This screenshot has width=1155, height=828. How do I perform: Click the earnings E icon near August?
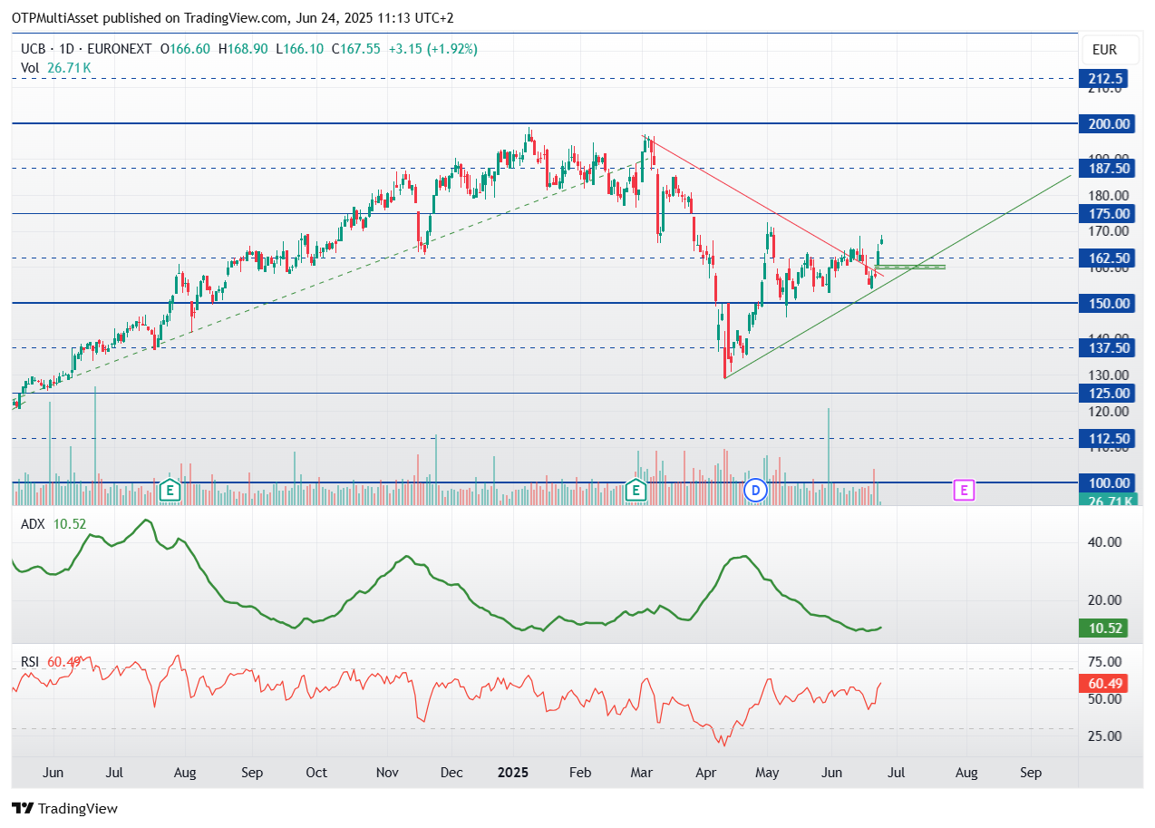(x=169, y=491)
